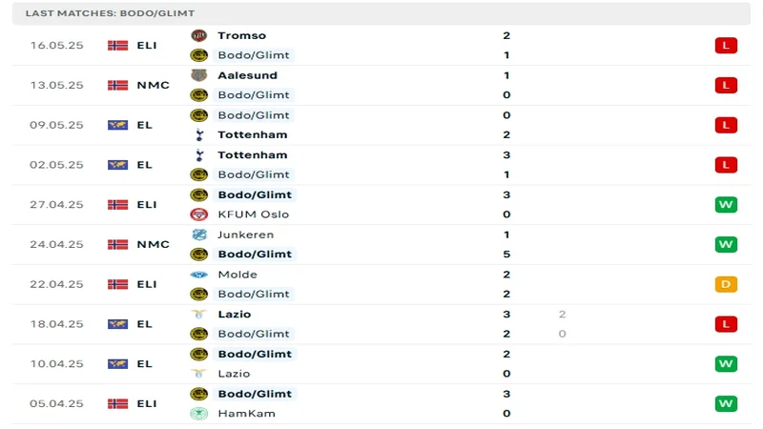This screenshot has width=763, height=429.
Task: Click the Tromso club crest icon
Action: pyautogui.click(x=198, y=35)
